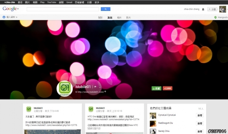
Task: Open the newsdetail.php?id=13775 link
Action: tap(51, 125)
